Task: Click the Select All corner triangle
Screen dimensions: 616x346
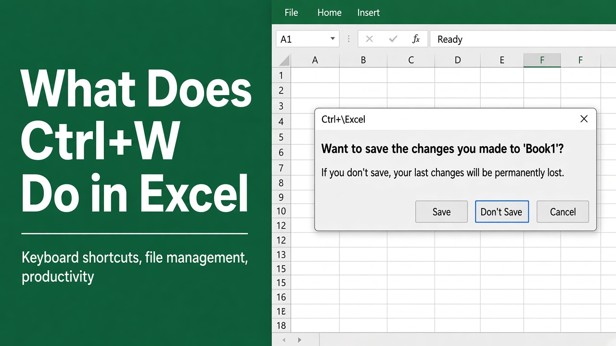Action: pos(284,60)
